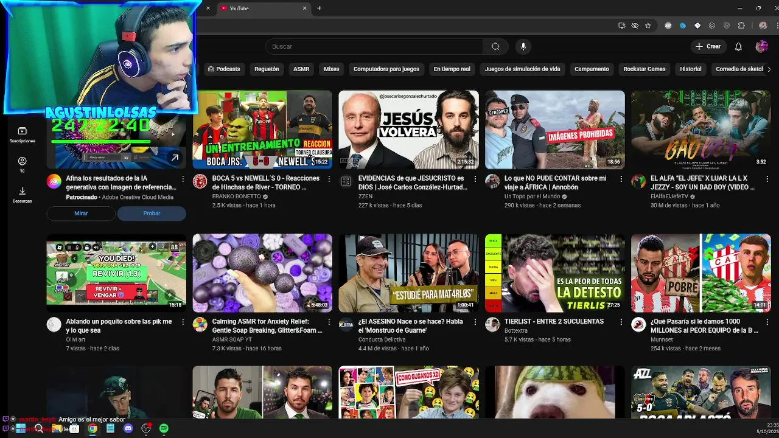Open options menu for BAD BOY video

[x=767, y=179]
